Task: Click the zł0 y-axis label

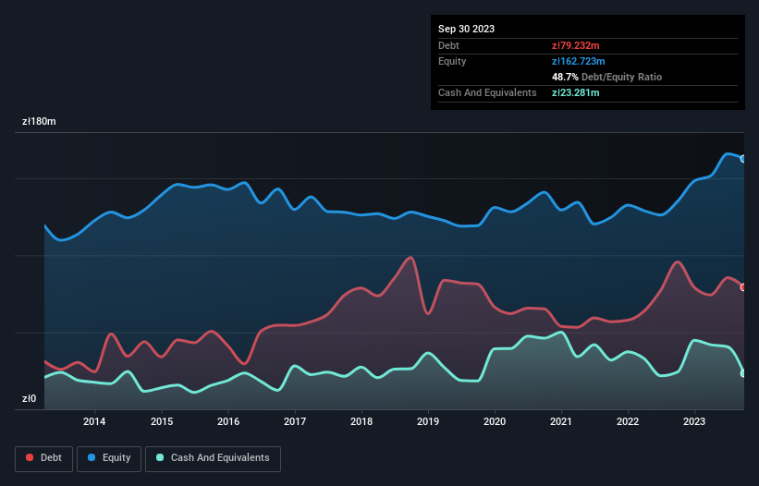Action: point(29,398)
